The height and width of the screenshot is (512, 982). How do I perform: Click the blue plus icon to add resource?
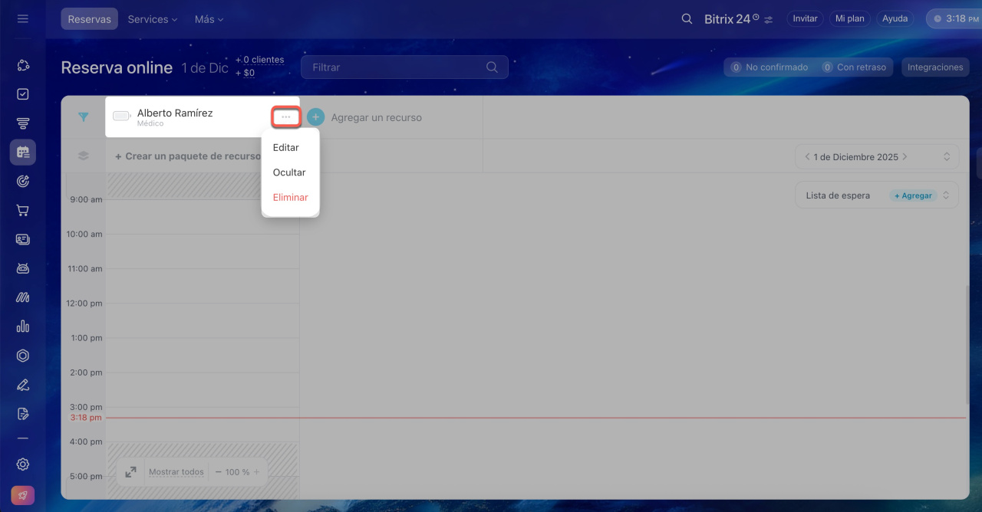(x=315, y=117)
